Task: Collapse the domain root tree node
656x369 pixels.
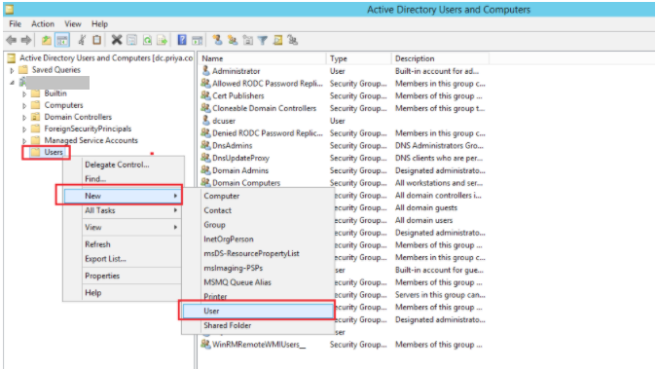Action: coord(12,83)
